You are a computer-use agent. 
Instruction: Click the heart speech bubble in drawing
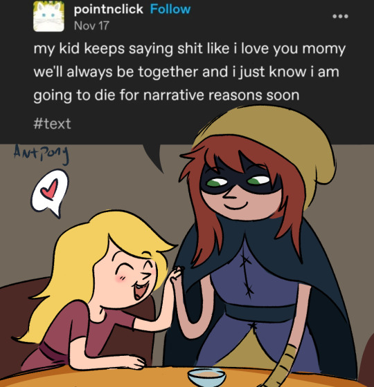[x=50, y=193]
